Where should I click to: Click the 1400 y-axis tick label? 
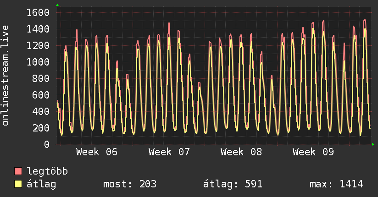[x=38, y=29]
